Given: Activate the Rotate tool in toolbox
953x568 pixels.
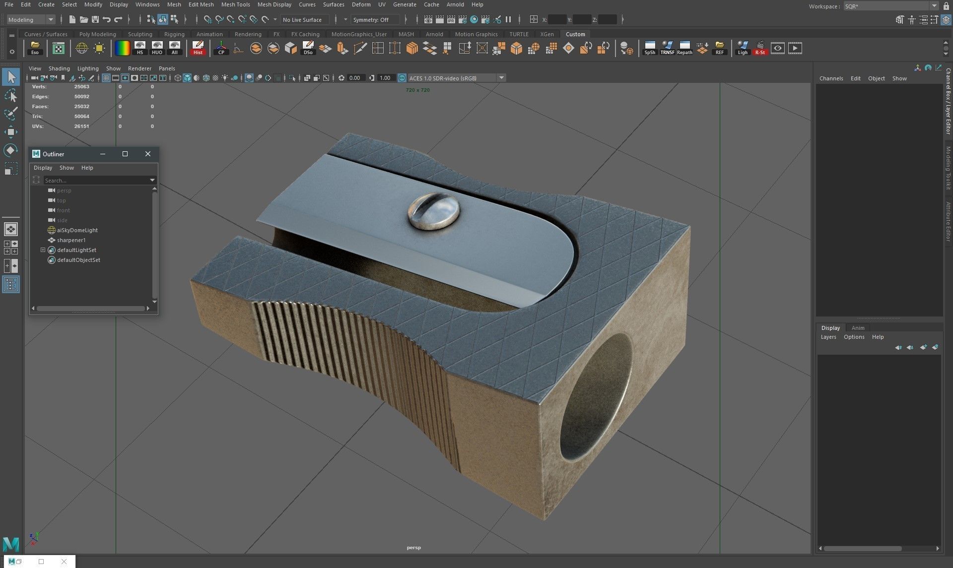Looking at the screenshot, I should [11, 150].
